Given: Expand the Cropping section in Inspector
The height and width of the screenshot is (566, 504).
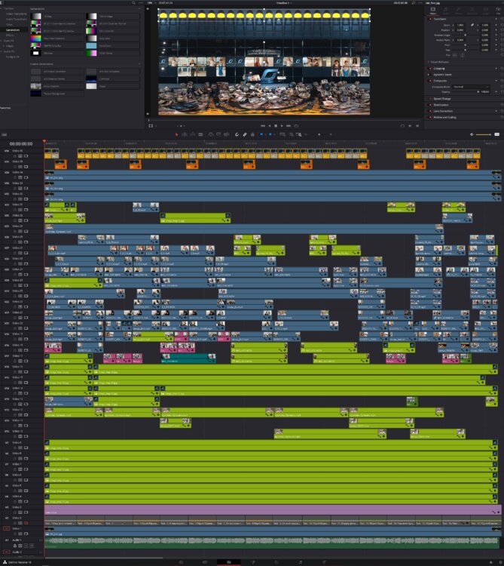Looking at the screenshot, I should [x=439, y=68].
